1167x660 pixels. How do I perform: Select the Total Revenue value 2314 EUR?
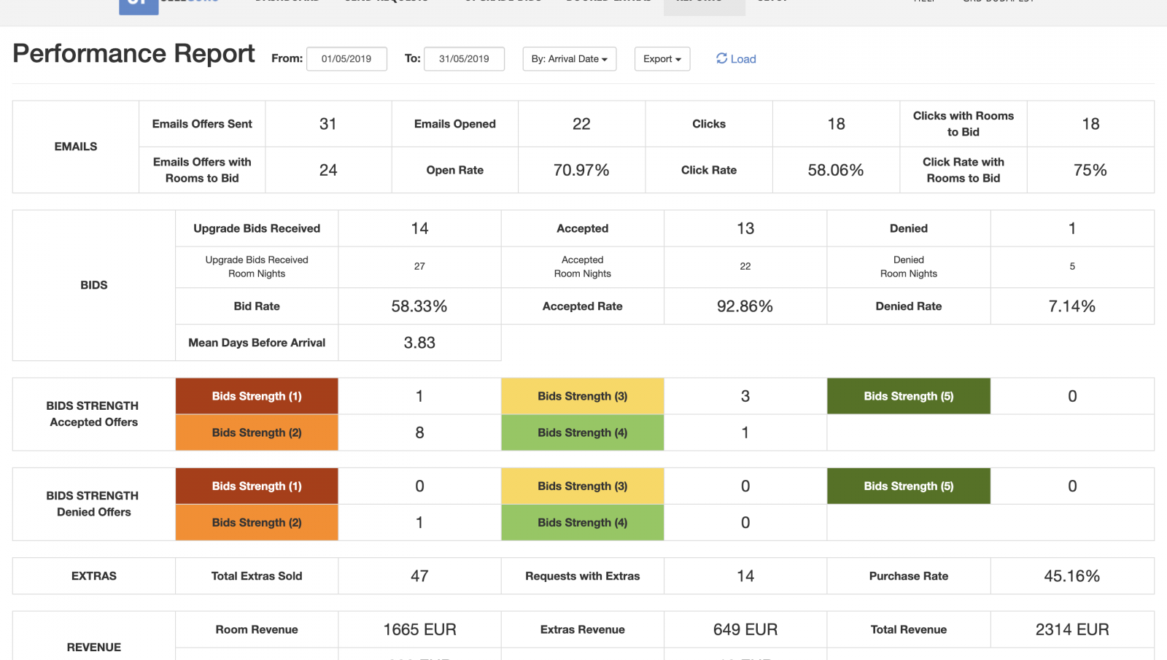1071,629
